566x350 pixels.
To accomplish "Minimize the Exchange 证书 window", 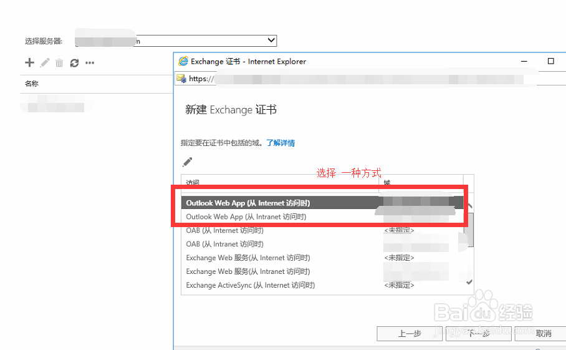I will click(524, 61).
